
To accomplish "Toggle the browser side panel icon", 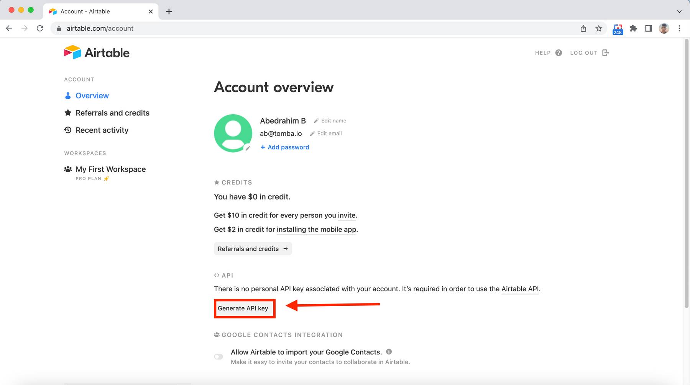I will (x=649, y=28).
